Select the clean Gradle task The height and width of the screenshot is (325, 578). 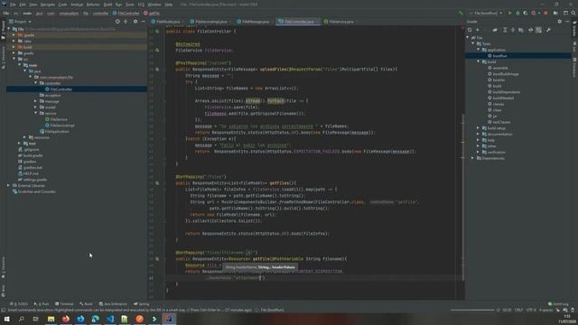point(497,110)
